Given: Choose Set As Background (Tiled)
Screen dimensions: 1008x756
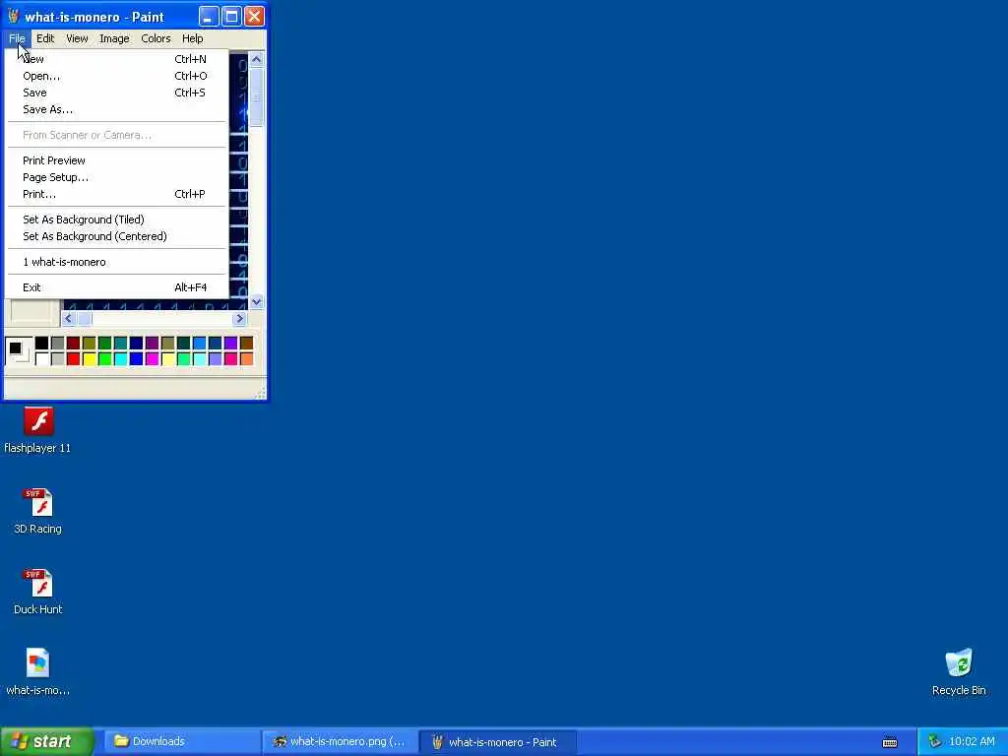Looking at the screenshot, I should click(x=117, y=220).
